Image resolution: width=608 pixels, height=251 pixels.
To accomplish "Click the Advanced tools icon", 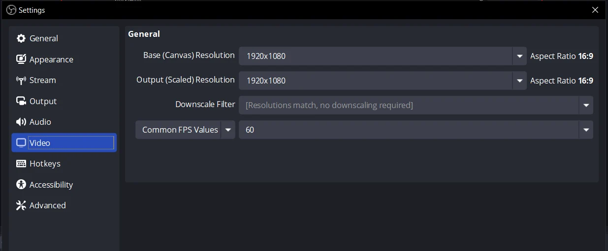I will coord(21,205).
